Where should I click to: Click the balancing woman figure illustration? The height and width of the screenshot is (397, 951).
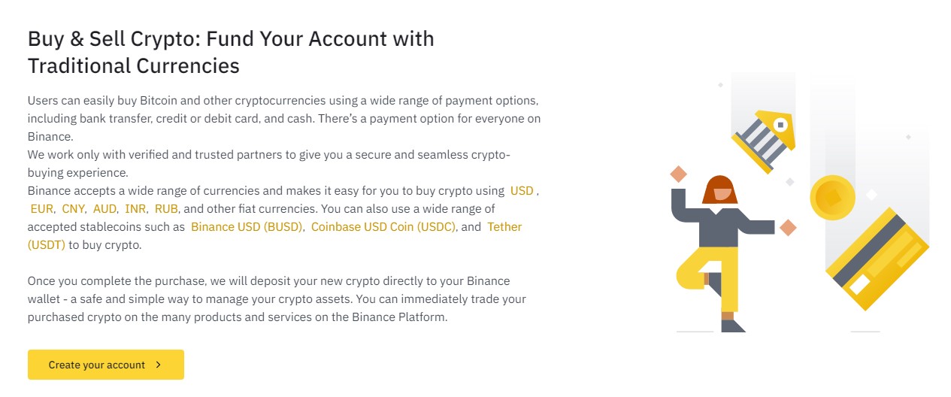(x=720, y=253)
